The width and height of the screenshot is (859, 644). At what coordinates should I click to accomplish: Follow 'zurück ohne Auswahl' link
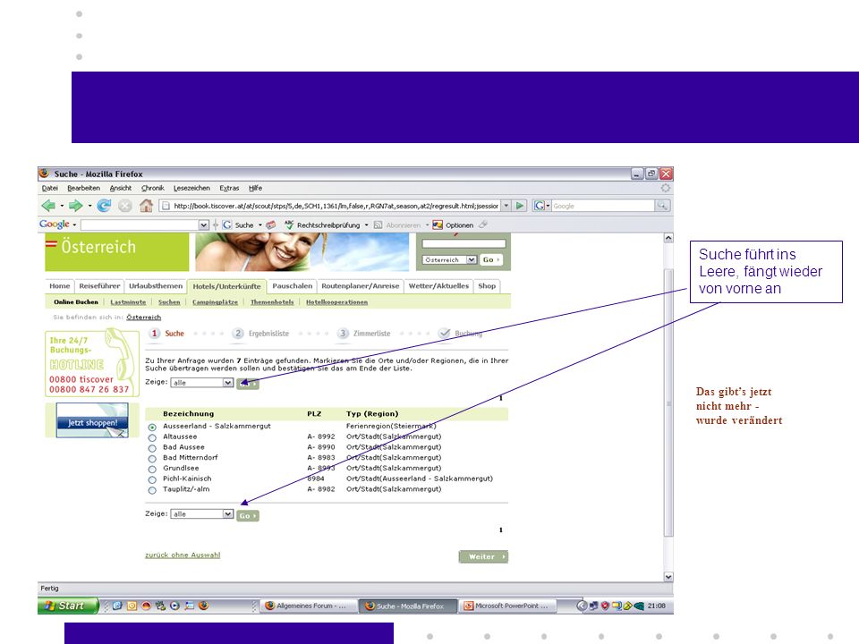(183, 555)
